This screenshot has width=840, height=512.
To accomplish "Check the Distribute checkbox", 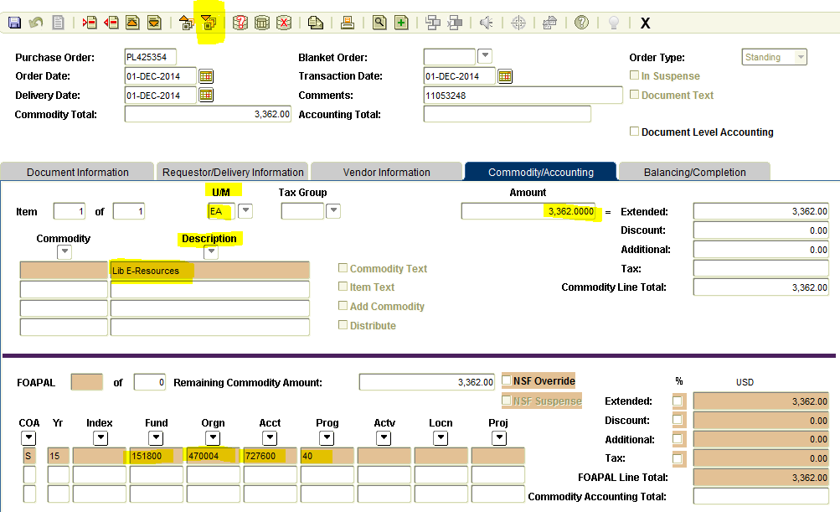I will 343,325.
